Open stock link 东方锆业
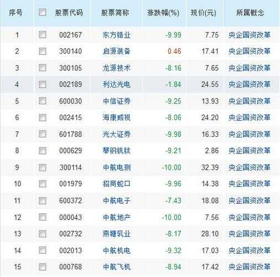Screen dimensions: 280x277 point(117,35)
